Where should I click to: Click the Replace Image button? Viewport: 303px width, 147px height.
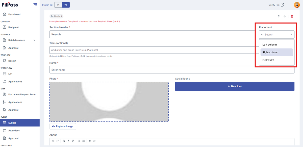pyautogui.click(x=63, y=126)
